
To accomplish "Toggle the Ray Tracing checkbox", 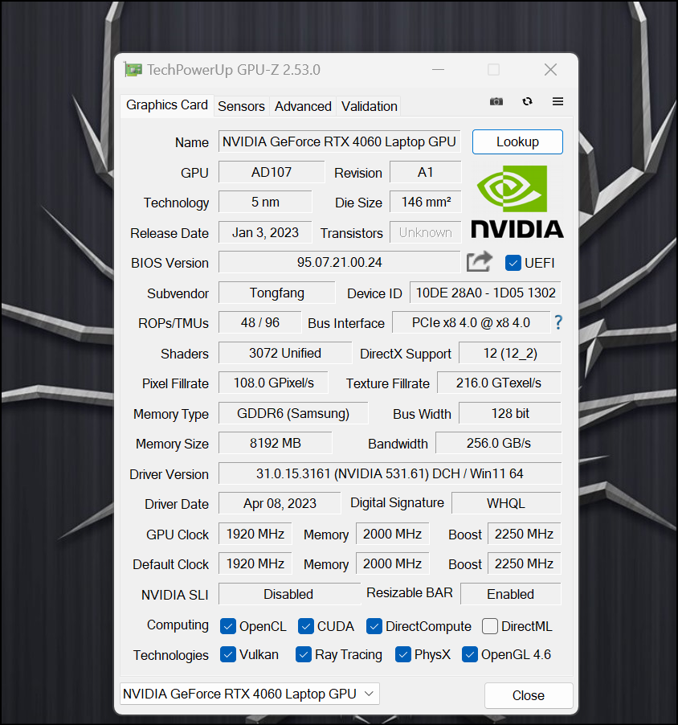I will [x=303, y=654].
